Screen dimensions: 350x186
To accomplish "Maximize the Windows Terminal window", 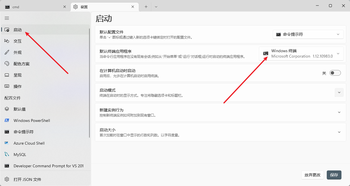I will pos(330,6).
